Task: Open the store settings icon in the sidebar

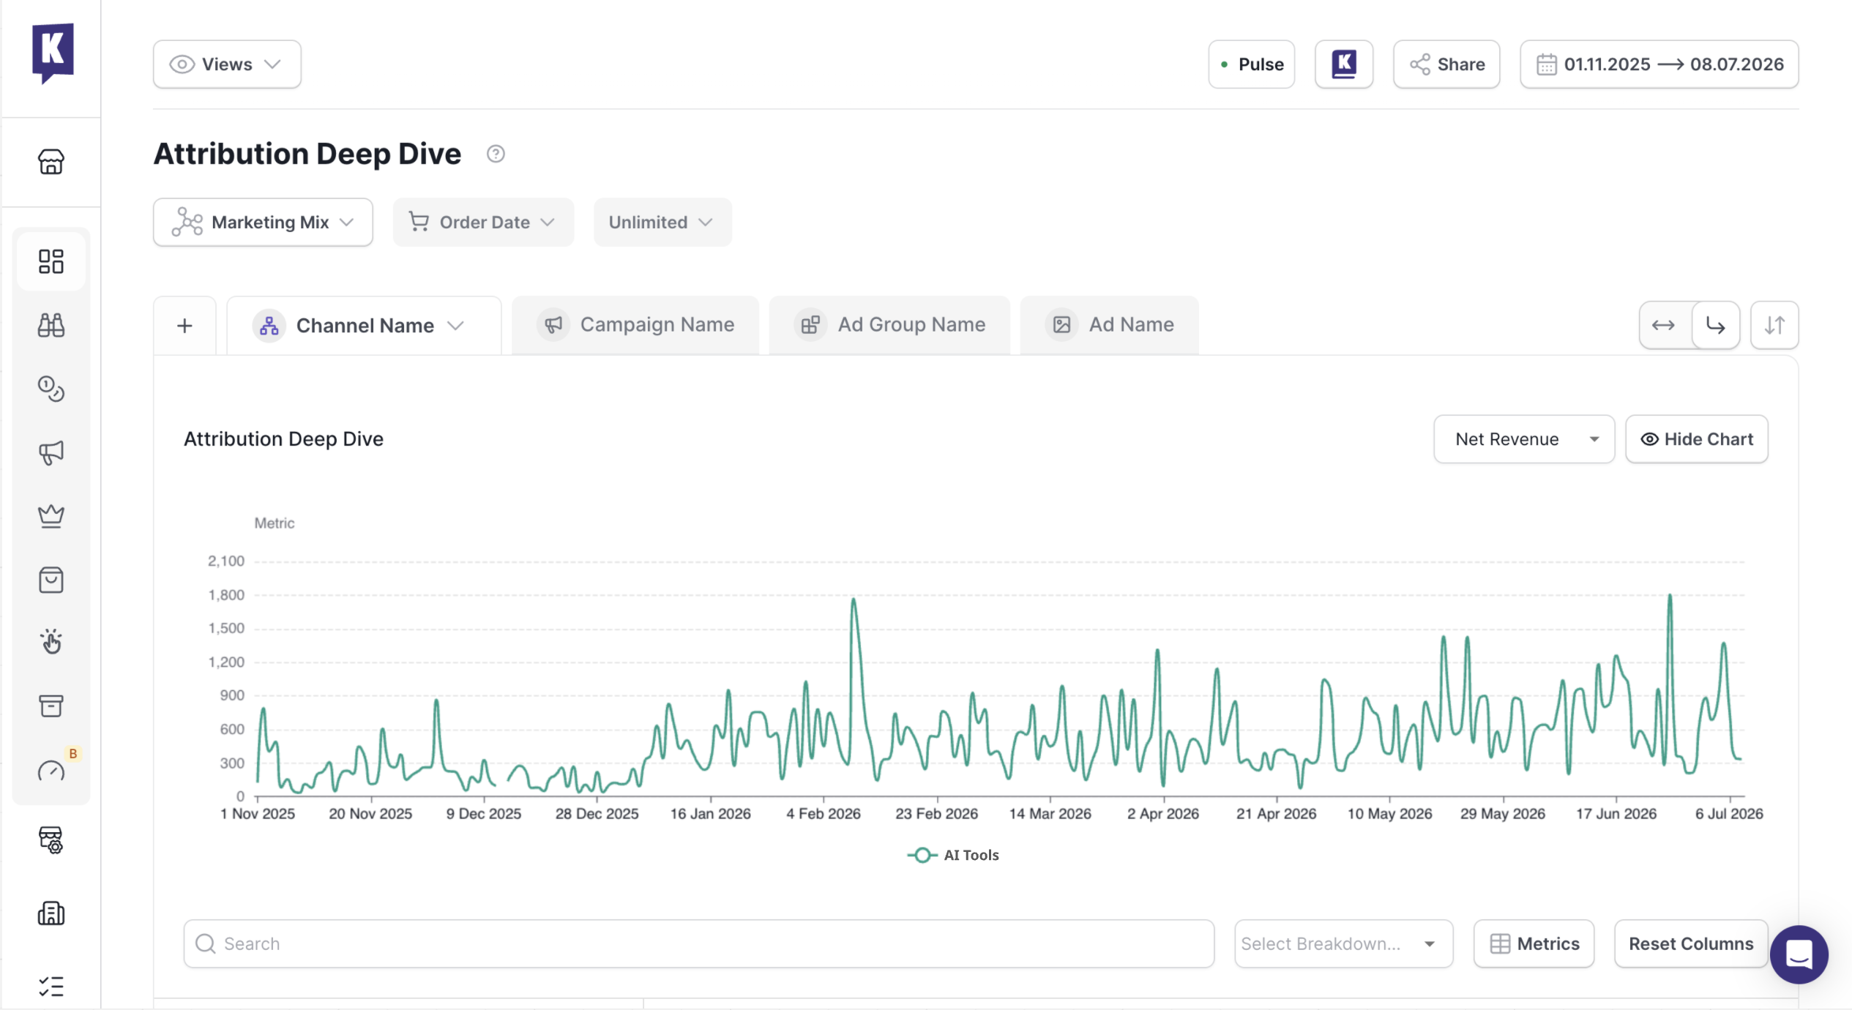Action: point(51,840)
